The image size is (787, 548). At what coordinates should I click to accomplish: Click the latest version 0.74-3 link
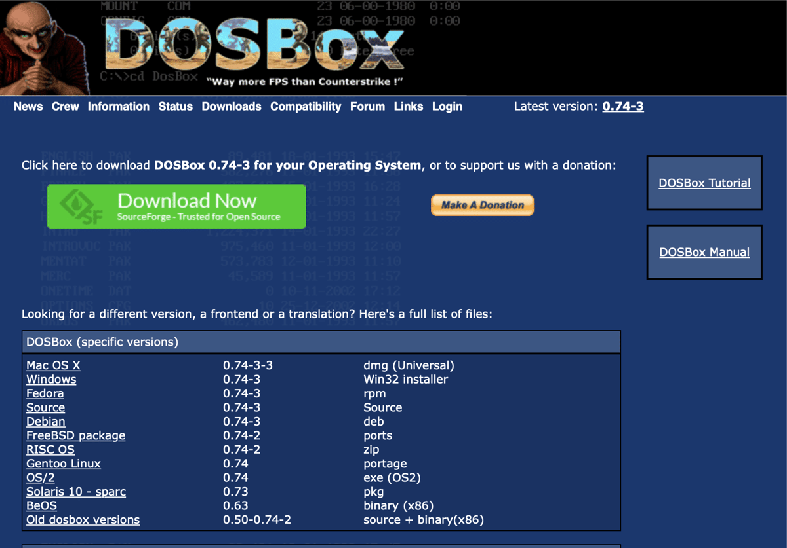pos(623,106)
